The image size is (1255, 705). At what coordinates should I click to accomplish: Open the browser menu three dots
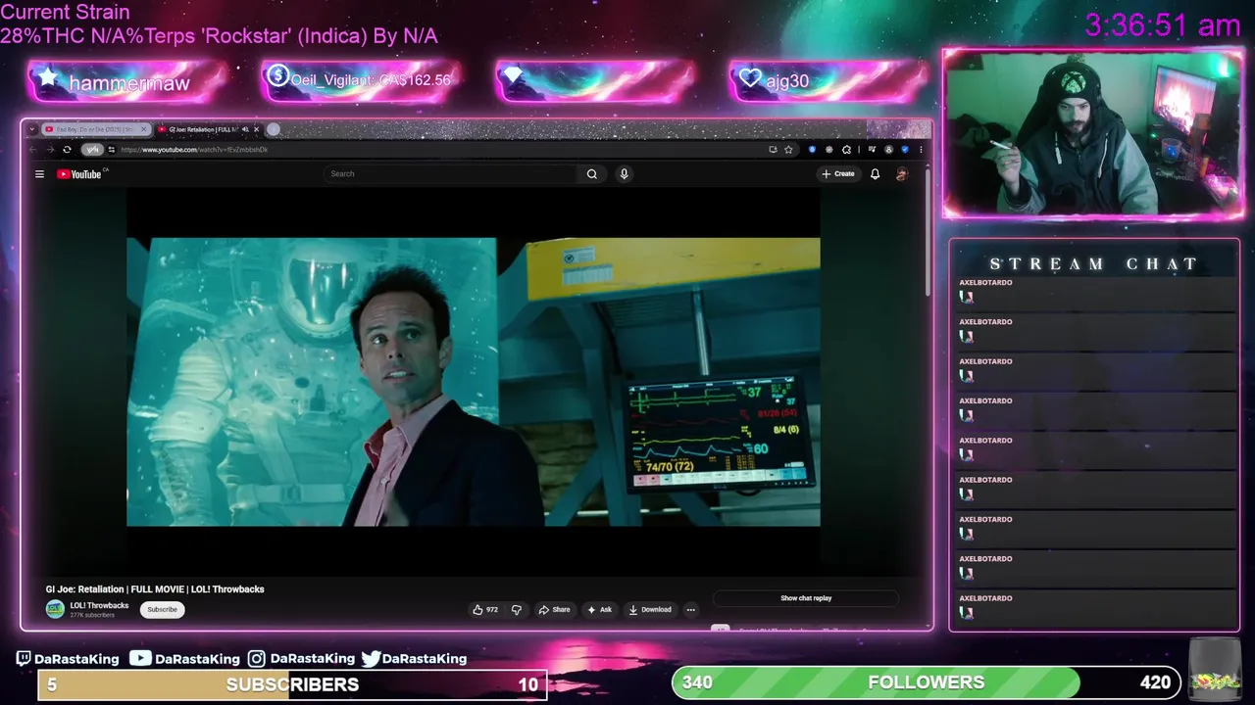[921, 150]
